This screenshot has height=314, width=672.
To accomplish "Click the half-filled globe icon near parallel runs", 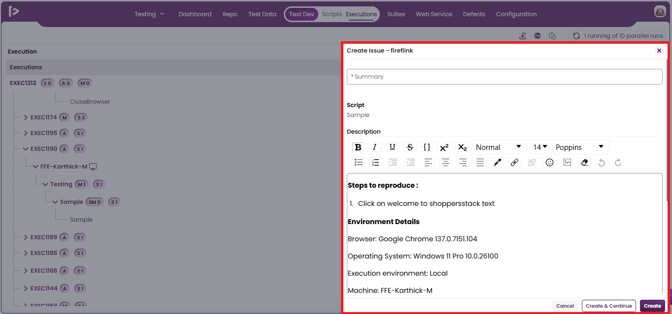I will (x=538, y=36).
